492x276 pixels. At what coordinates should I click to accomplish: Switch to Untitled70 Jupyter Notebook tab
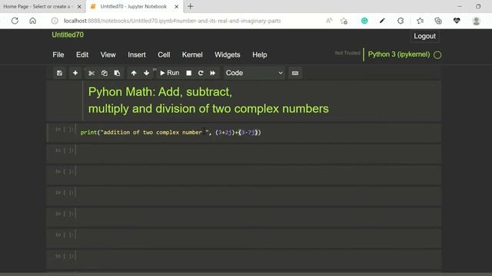click(133, 7)
